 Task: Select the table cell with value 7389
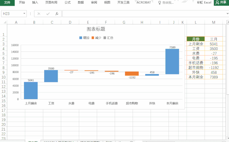coord(214,77)
